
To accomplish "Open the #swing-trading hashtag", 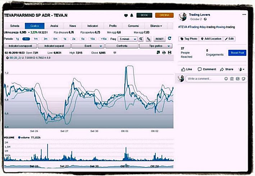I will point(226,27).
